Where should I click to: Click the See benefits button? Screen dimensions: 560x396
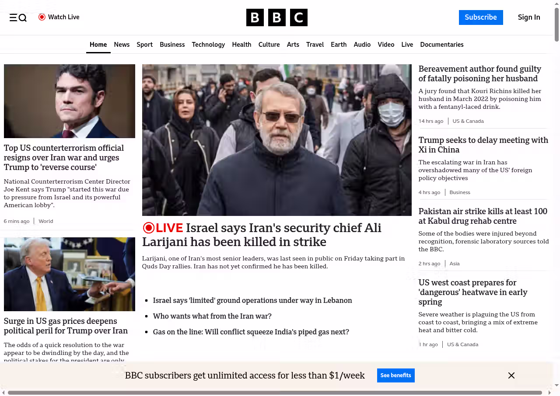coord(395,375)
